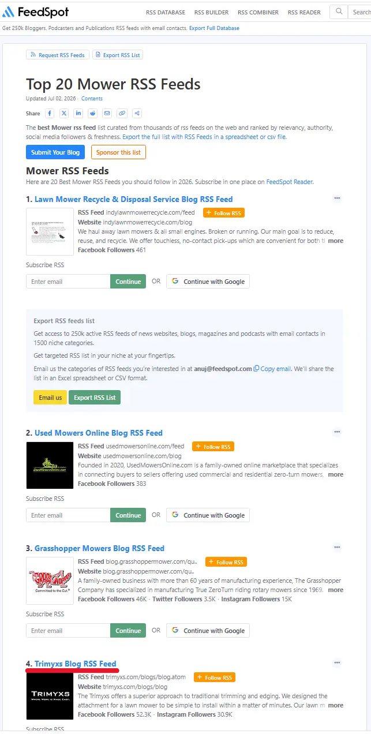
Task: Focus email field under Lawn Mower Recycle feed
Action: coord(68,282)
